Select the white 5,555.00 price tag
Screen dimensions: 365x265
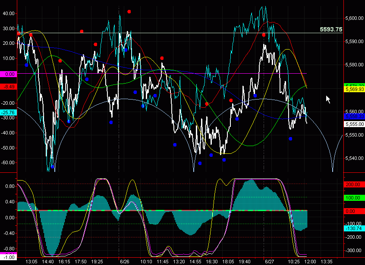pyautogui.click(x=354, y=124)
